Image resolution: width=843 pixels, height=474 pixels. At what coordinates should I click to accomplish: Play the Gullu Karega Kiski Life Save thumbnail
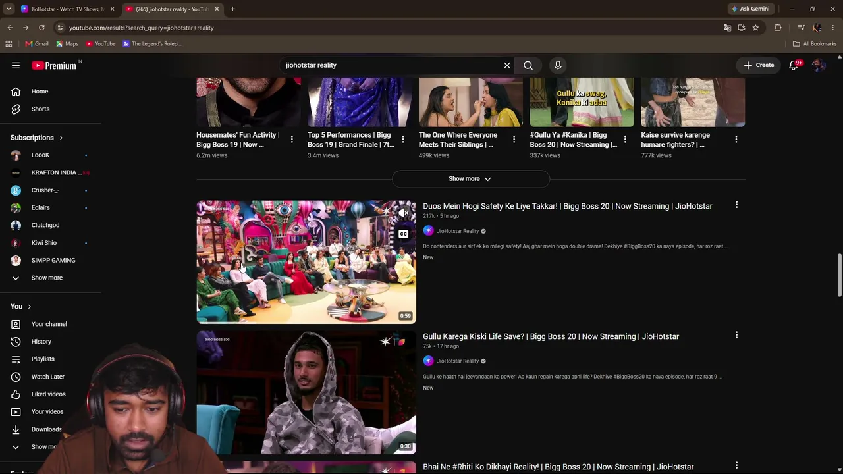coord(306,392)
